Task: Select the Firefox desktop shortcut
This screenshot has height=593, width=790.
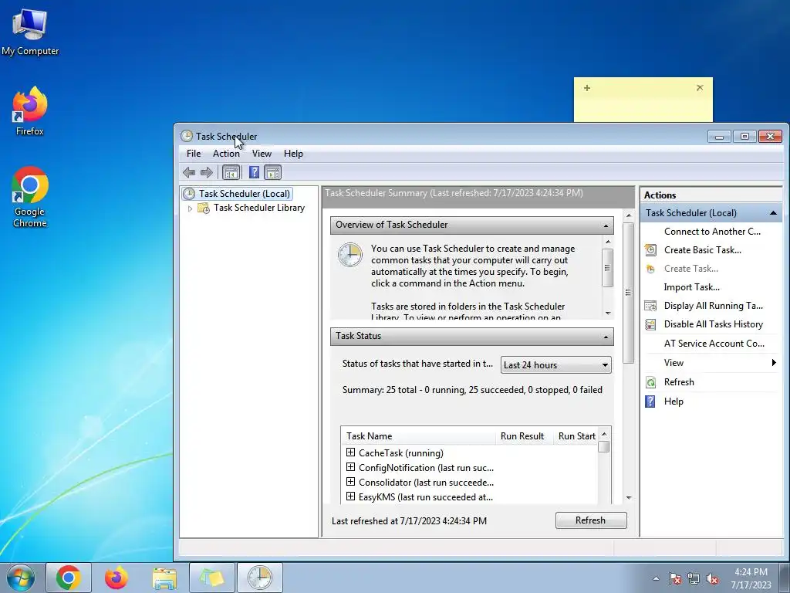Action: (30, 111)
